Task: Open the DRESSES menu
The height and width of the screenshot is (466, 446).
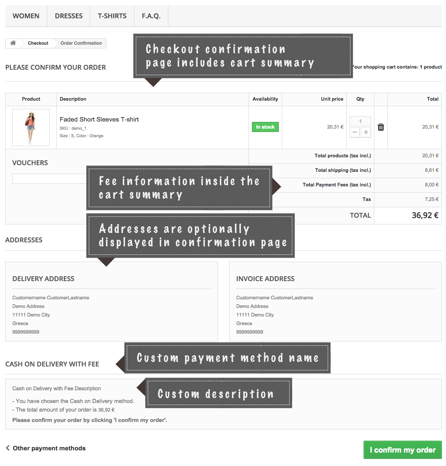Action: (69, 16)
